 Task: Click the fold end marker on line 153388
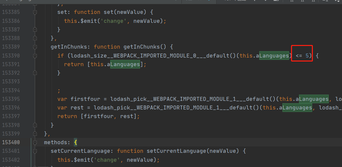point(35,38)
